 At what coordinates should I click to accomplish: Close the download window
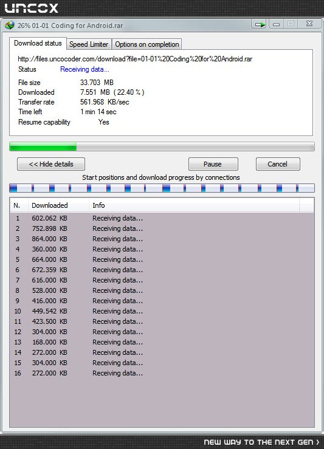tap(309, 24)
